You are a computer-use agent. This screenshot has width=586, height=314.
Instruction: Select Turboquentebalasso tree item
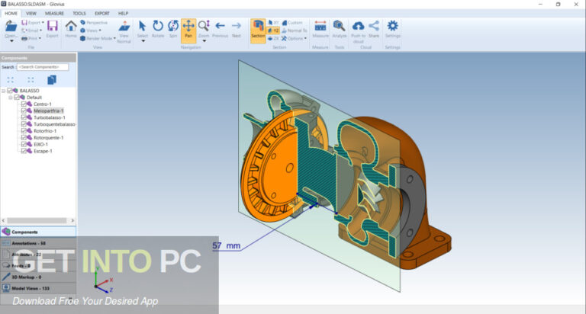point(55,124)
